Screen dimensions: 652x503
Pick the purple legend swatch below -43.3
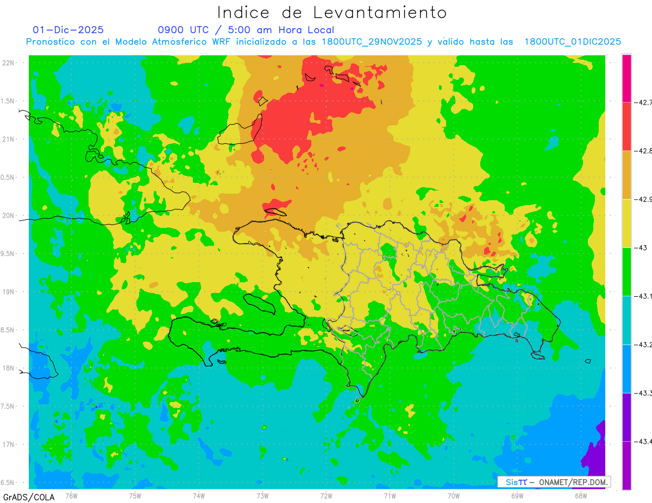pos(626,417)
